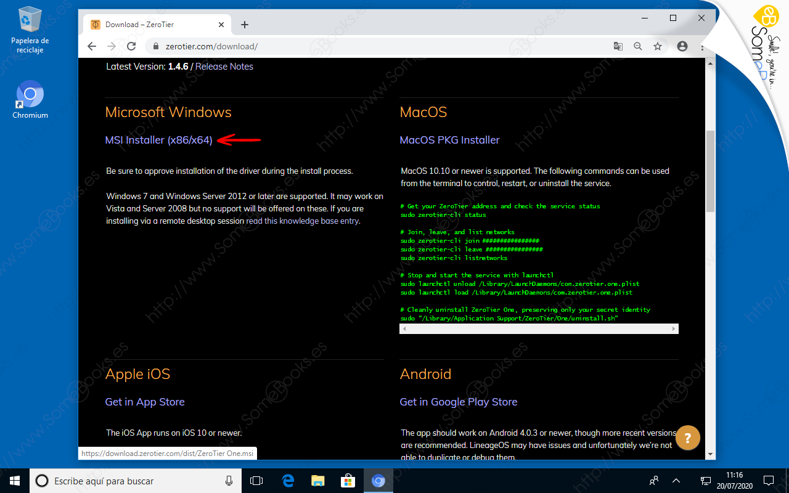The image size is (789, 493).
Task: Open the MSI Installer (x86/x64) link
Action: (x=159, y=140)
